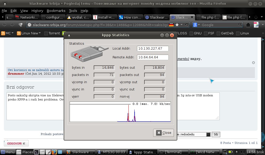
Task: Bookmark page with the star icon
Action: click(x=177, y=25)
